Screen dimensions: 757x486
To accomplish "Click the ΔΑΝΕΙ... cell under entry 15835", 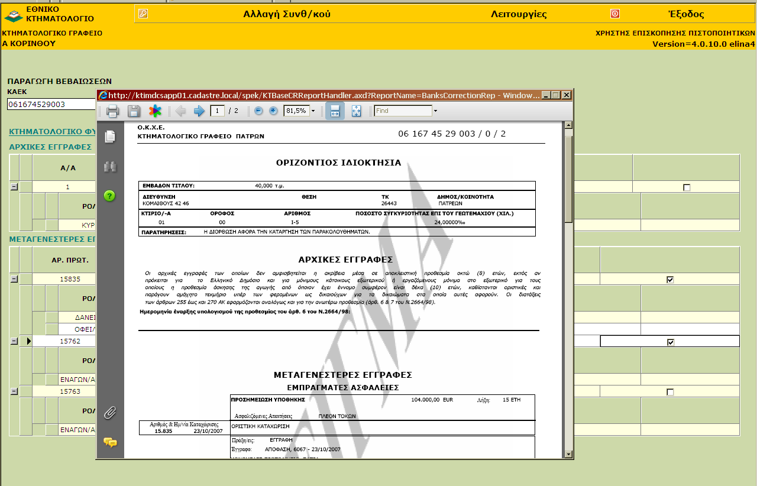I will pos(77,317).
